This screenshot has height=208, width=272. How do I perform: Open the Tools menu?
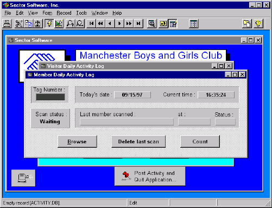tap(81, 13)
